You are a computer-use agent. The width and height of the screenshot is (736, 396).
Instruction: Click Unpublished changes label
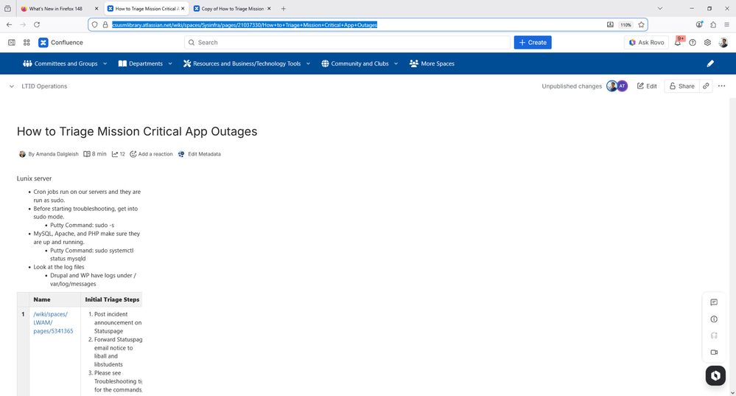571,86
